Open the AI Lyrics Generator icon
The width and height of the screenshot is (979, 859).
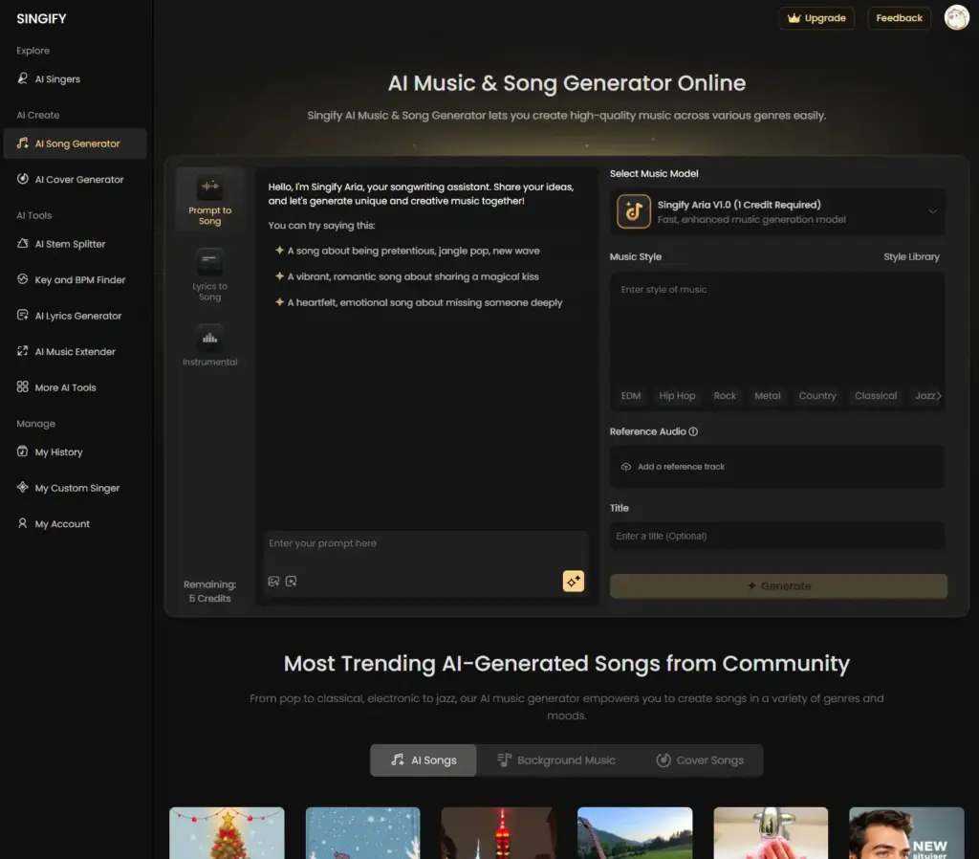coord(23,315)
